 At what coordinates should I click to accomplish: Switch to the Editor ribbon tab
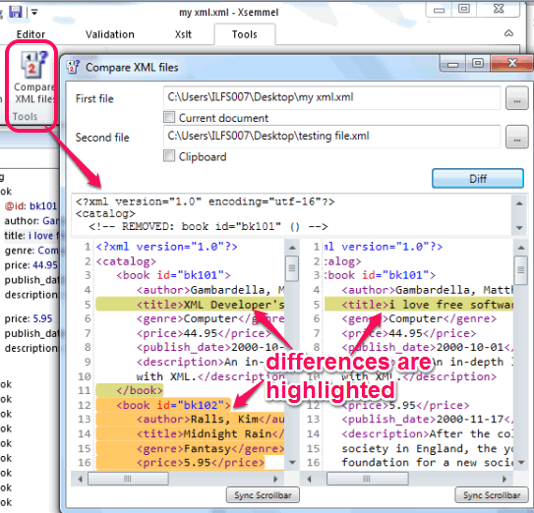coord(30,34)
